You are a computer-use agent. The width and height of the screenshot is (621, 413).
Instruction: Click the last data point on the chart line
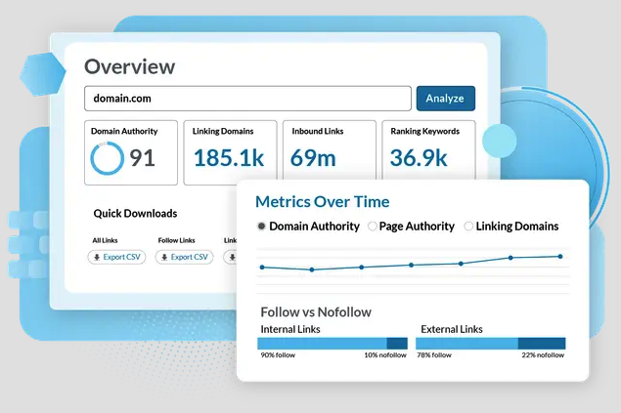coord(560,257)
